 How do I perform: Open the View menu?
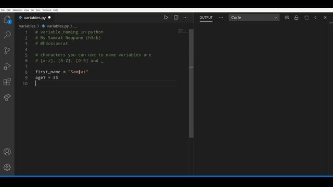(x=27, y=10)
